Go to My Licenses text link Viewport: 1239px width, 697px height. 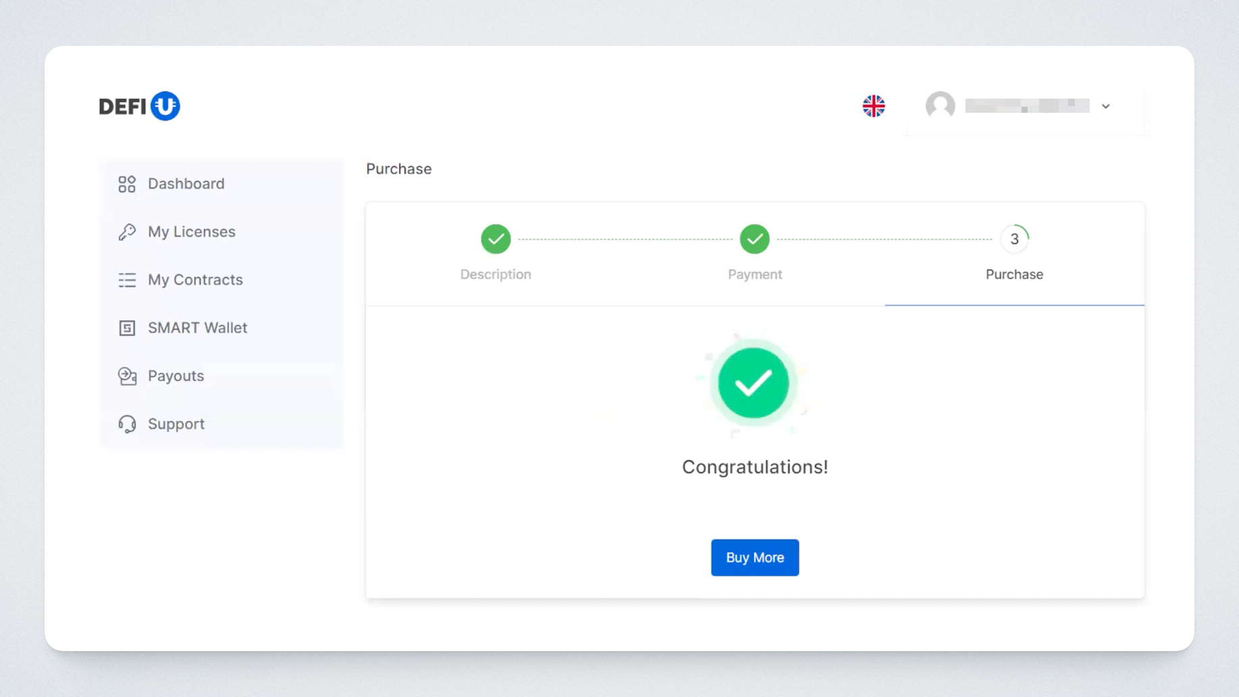pos(191,232)
